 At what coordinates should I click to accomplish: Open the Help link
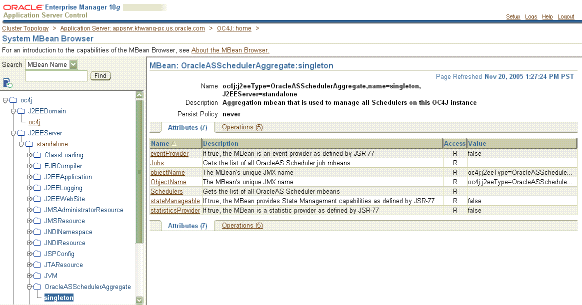point(547,16)
